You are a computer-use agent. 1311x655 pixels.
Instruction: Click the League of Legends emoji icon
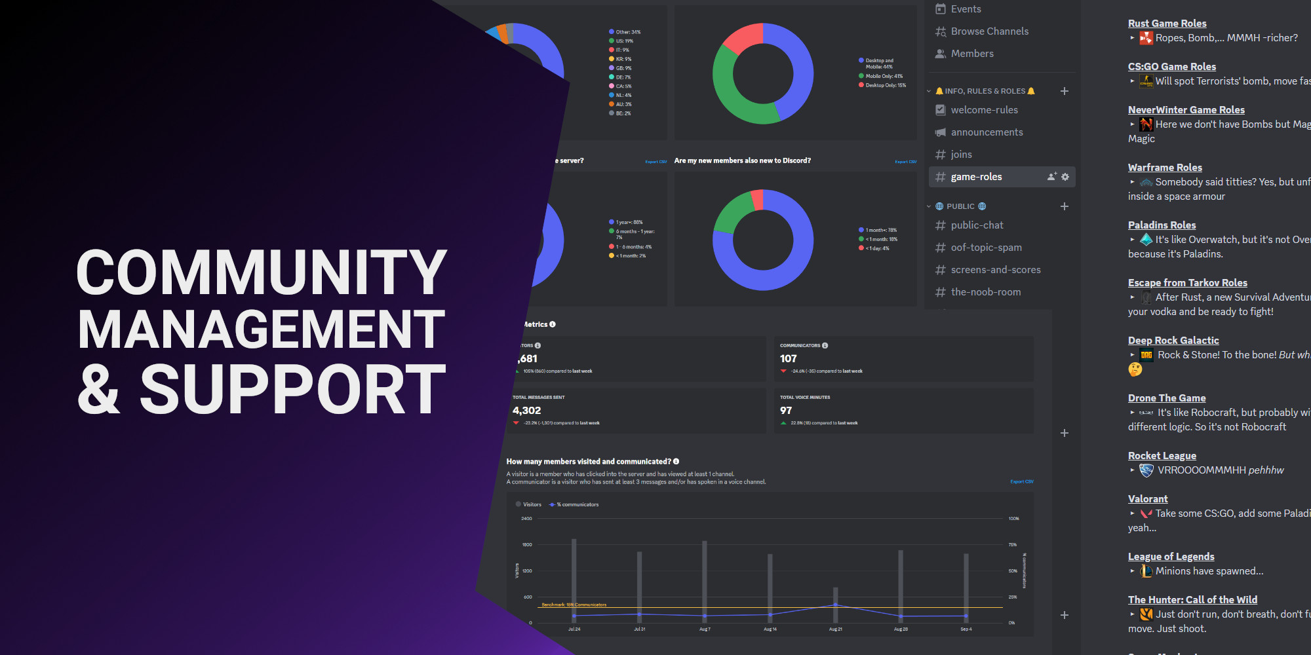click(1146, 571)
